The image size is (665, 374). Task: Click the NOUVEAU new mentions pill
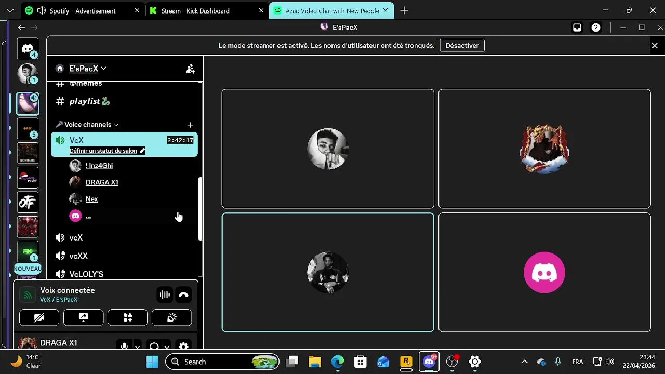coord(28,269)
